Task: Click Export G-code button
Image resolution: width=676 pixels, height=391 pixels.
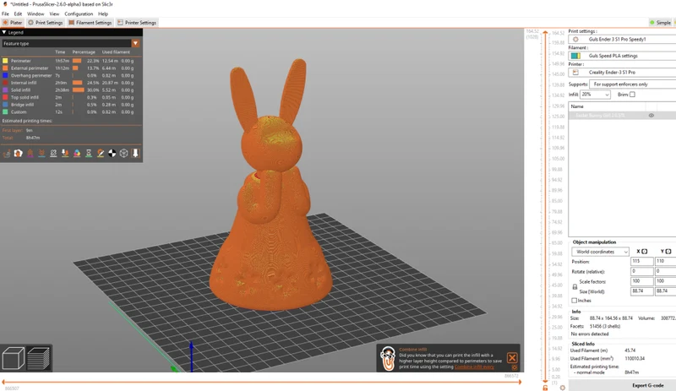Action: point(647,385)
